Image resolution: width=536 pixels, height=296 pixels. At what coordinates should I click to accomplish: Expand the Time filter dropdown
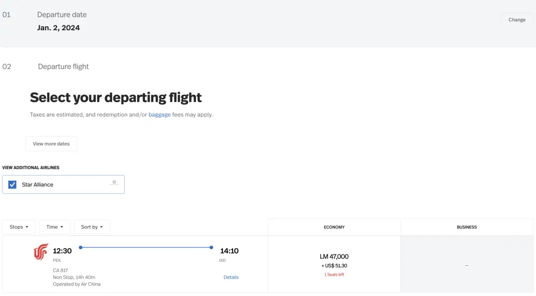[x=55, y=227]
